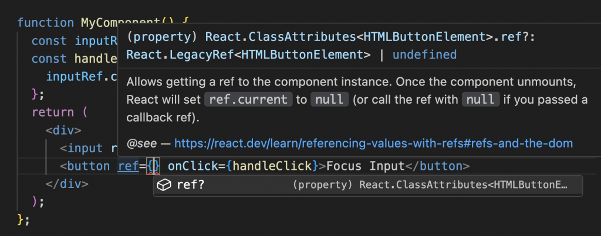The height and width of the screenshot is (236, 601).
Task: Click the underlined 'ref' attribute on button
Action: pos(128,166)
